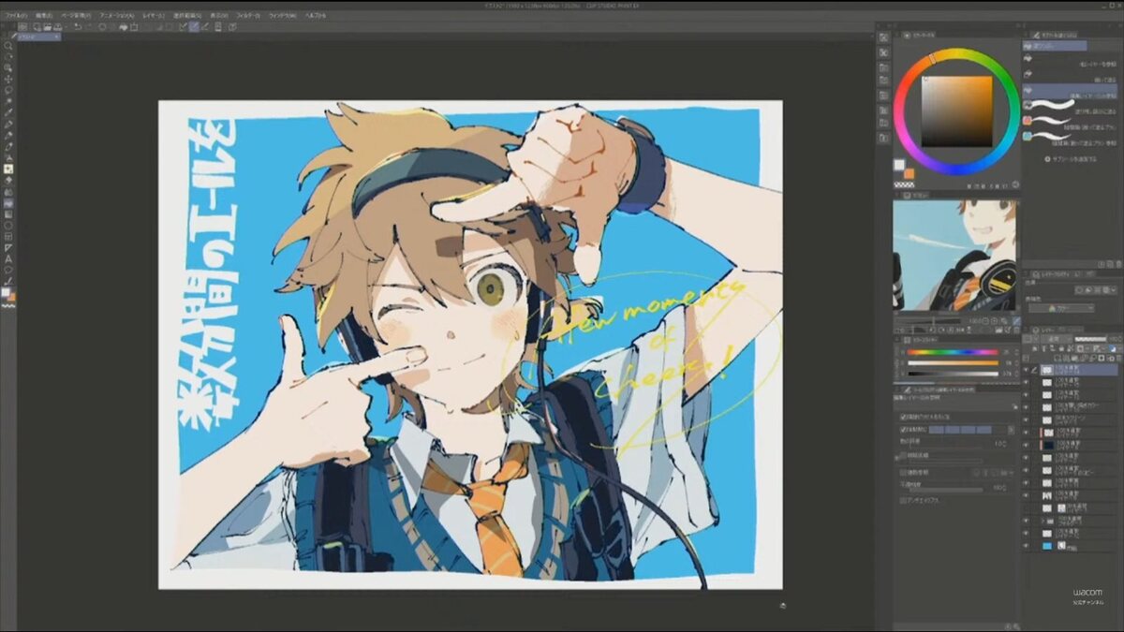Toggle visibility of the layer folder
The width and height of the screenshot is (1124, 632).
(1027, 520)
